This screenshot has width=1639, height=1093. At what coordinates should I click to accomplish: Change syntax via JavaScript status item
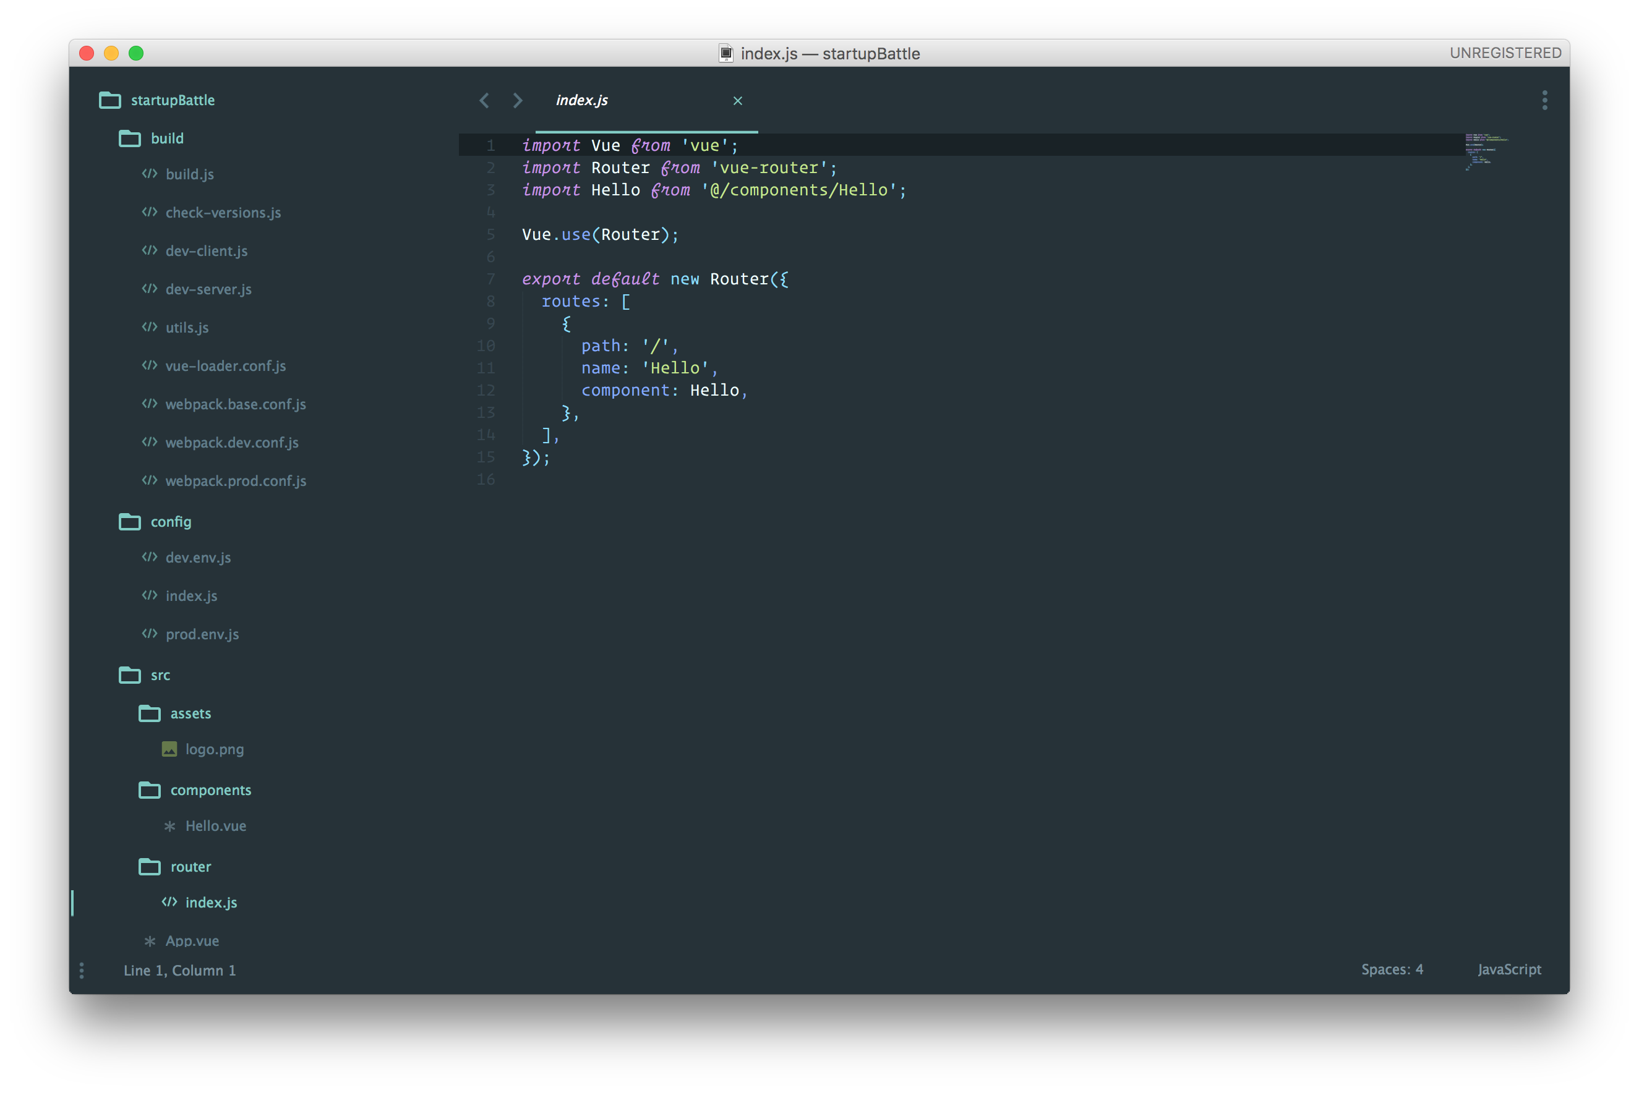pyautogui.click(x=1508, y=969)
